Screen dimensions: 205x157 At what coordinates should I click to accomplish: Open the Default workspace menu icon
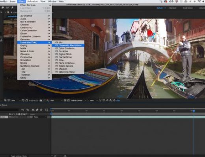pyautogui.click(x=165, y=8)
